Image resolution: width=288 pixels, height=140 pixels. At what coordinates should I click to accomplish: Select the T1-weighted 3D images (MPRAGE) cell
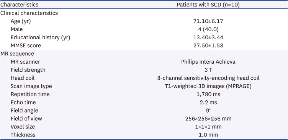point(208,86)
